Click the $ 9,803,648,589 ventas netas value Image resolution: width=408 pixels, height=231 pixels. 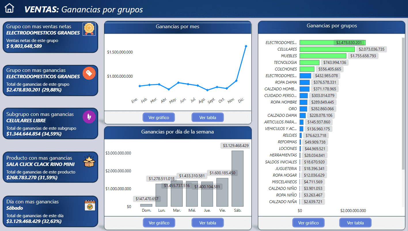click(x=24, y=46)
